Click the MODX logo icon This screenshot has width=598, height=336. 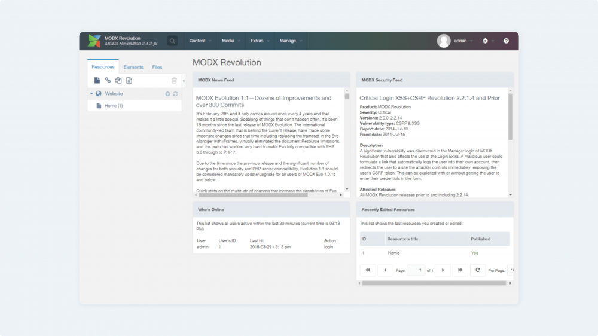click(94, 41)
